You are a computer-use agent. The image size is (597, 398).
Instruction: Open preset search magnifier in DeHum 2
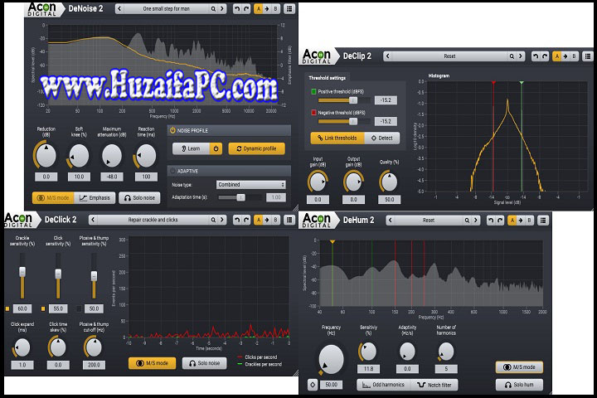tap(467, 220)
